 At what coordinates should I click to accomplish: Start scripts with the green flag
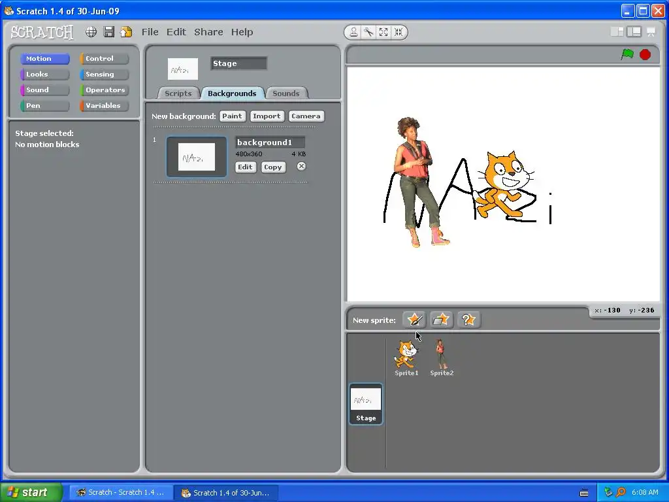click(x=627, y=54)
